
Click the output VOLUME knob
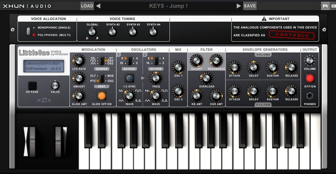(x=310, y=61)
